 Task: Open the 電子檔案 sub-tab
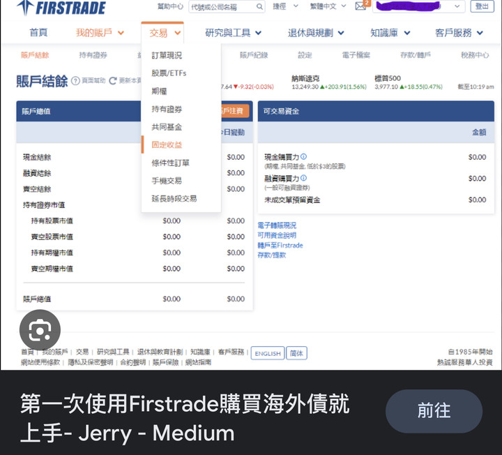click(356, 55)
